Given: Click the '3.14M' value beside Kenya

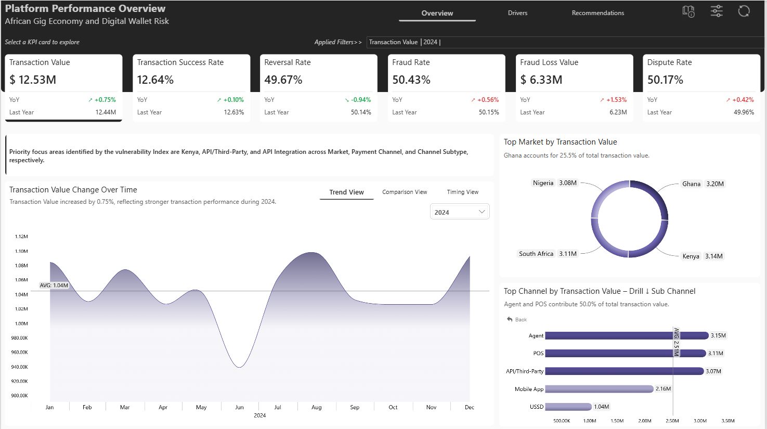Looking at the screenshot, I should coord(714,256).
